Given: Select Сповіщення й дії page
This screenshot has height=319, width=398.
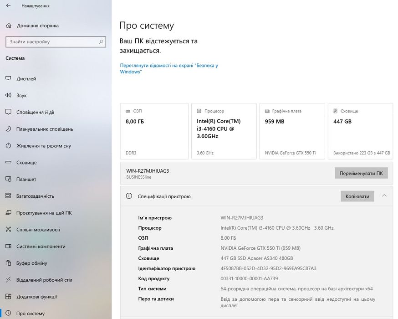Looking at the screenshot, I should click(56, 112).
